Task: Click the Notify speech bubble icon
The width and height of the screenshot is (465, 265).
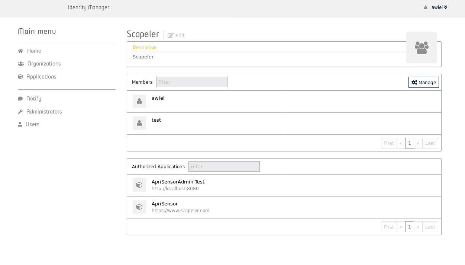Action: coord(20,99)
